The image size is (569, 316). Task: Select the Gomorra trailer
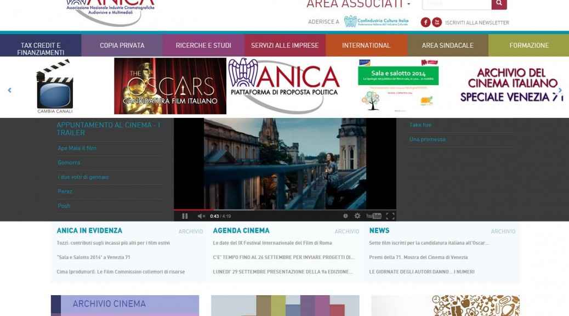coord(69,163)
